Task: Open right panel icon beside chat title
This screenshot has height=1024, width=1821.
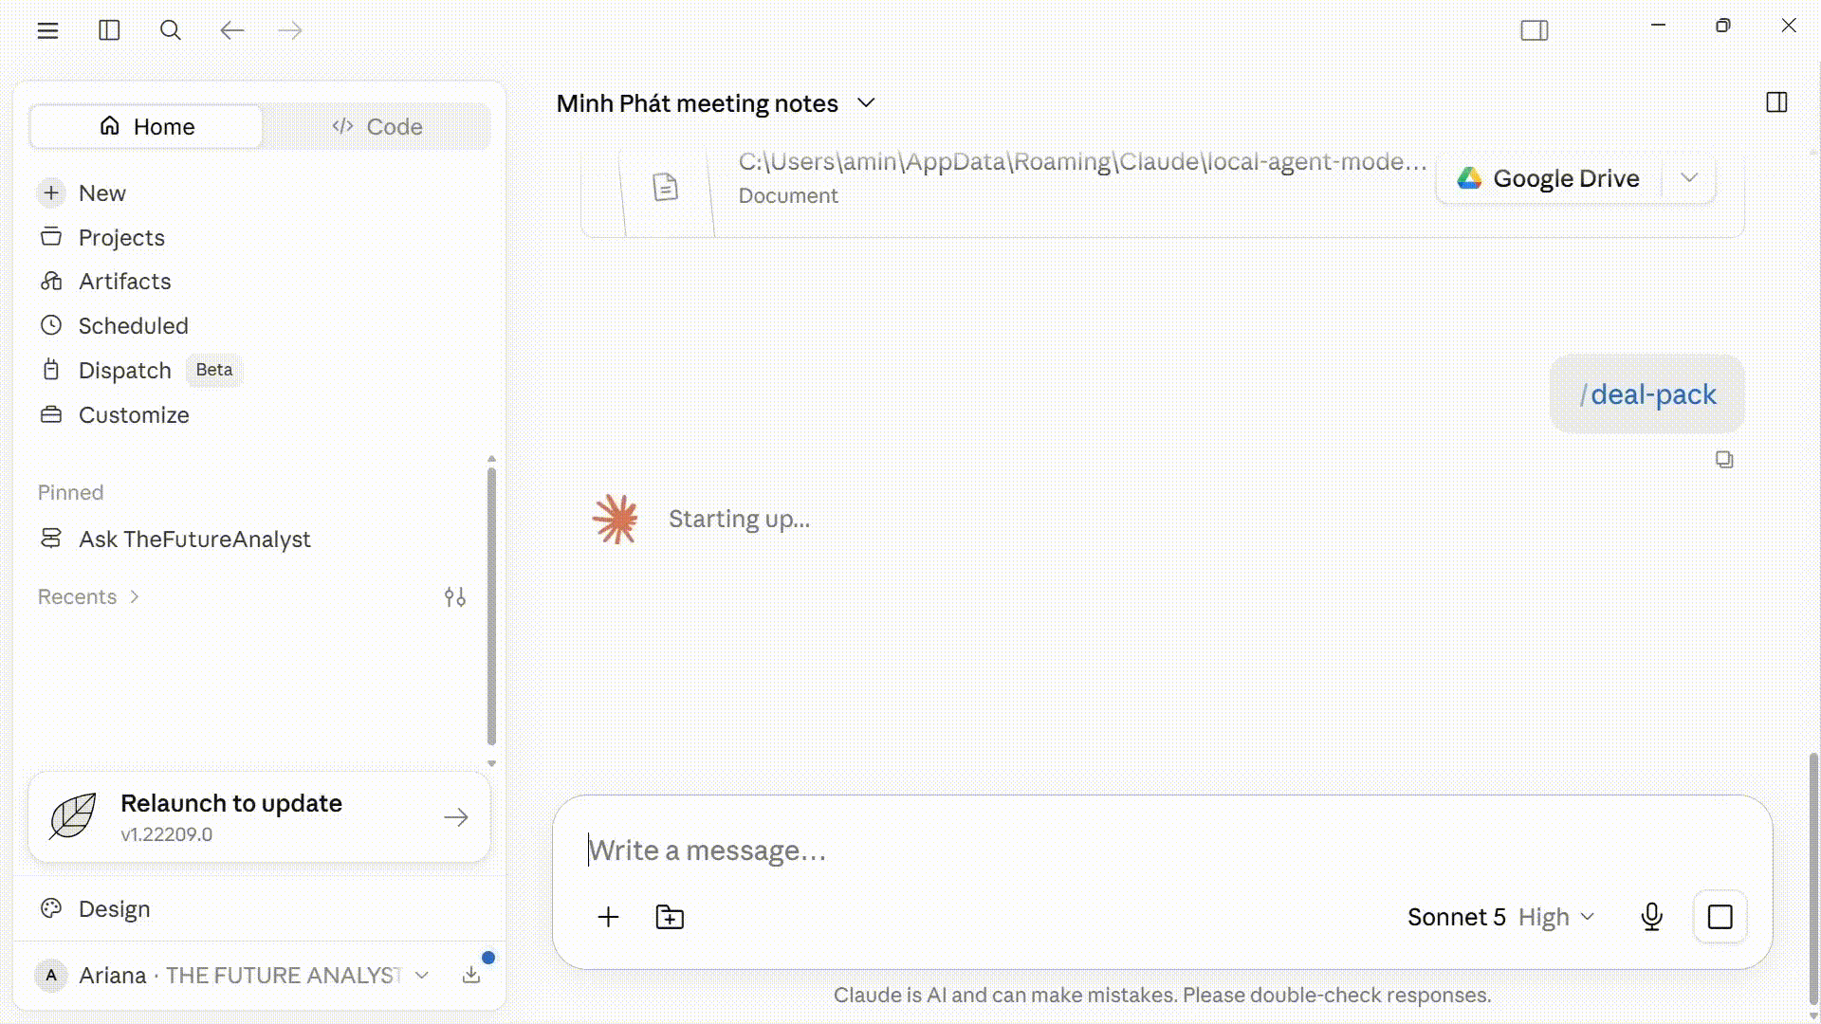Action: (x=1777, y=102)
